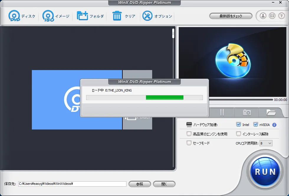Click 開く open folder button
This screenshot has width=289, height=196.
(164, 184)
